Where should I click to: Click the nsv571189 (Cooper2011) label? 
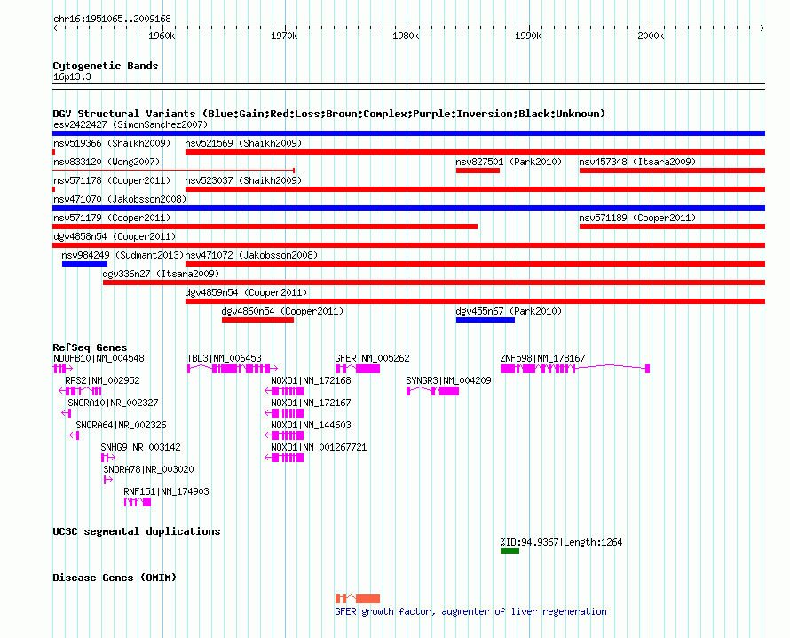click(x=637, y=218)
